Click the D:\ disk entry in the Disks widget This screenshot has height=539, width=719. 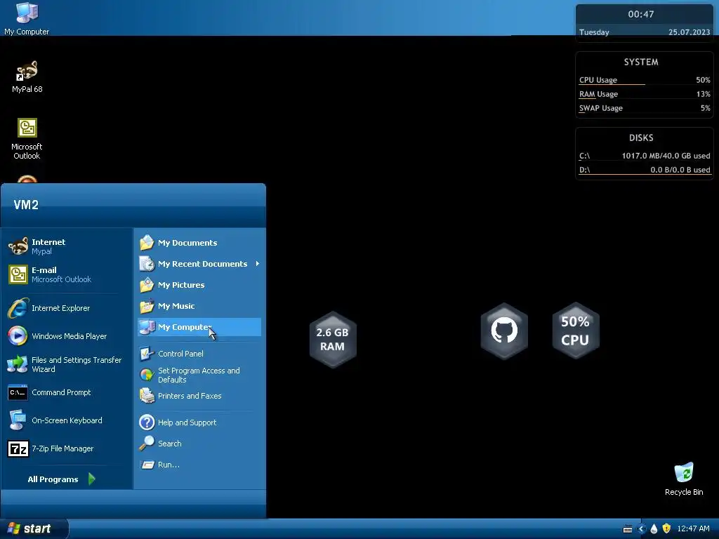coord(645,170)
